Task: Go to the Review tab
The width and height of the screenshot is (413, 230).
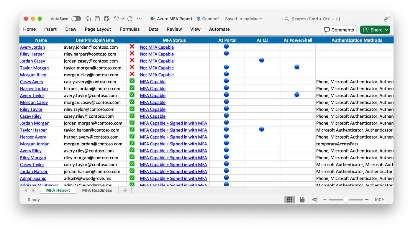Action: [x=174, y=29]
